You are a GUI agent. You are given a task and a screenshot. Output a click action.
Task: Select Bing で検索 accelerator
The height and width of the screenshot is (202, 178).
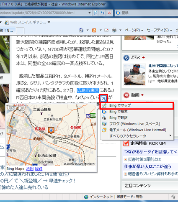137,112
